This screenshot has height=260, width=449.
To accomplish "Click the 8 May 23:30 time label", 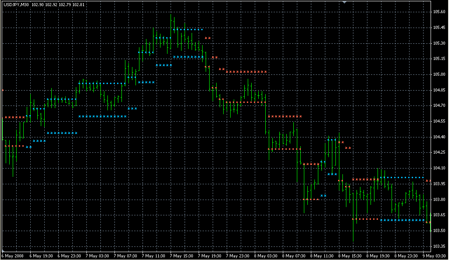I will click(406, 256).
